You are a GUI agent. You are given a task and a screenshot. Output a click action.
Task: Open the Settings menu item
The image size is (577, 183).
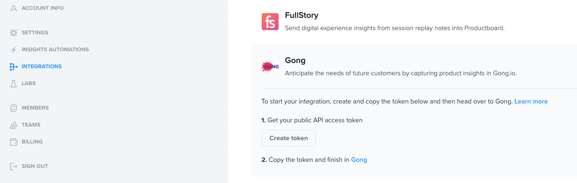pyautogui.click(x=35, y=32)
